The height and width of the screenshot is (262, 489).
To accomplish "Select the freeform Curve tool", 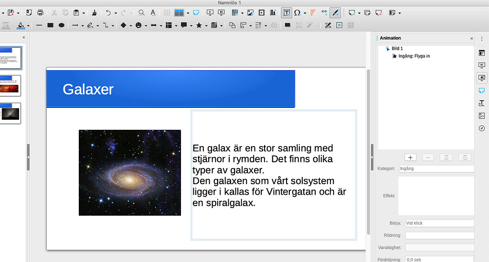I will tap(90, 25).
